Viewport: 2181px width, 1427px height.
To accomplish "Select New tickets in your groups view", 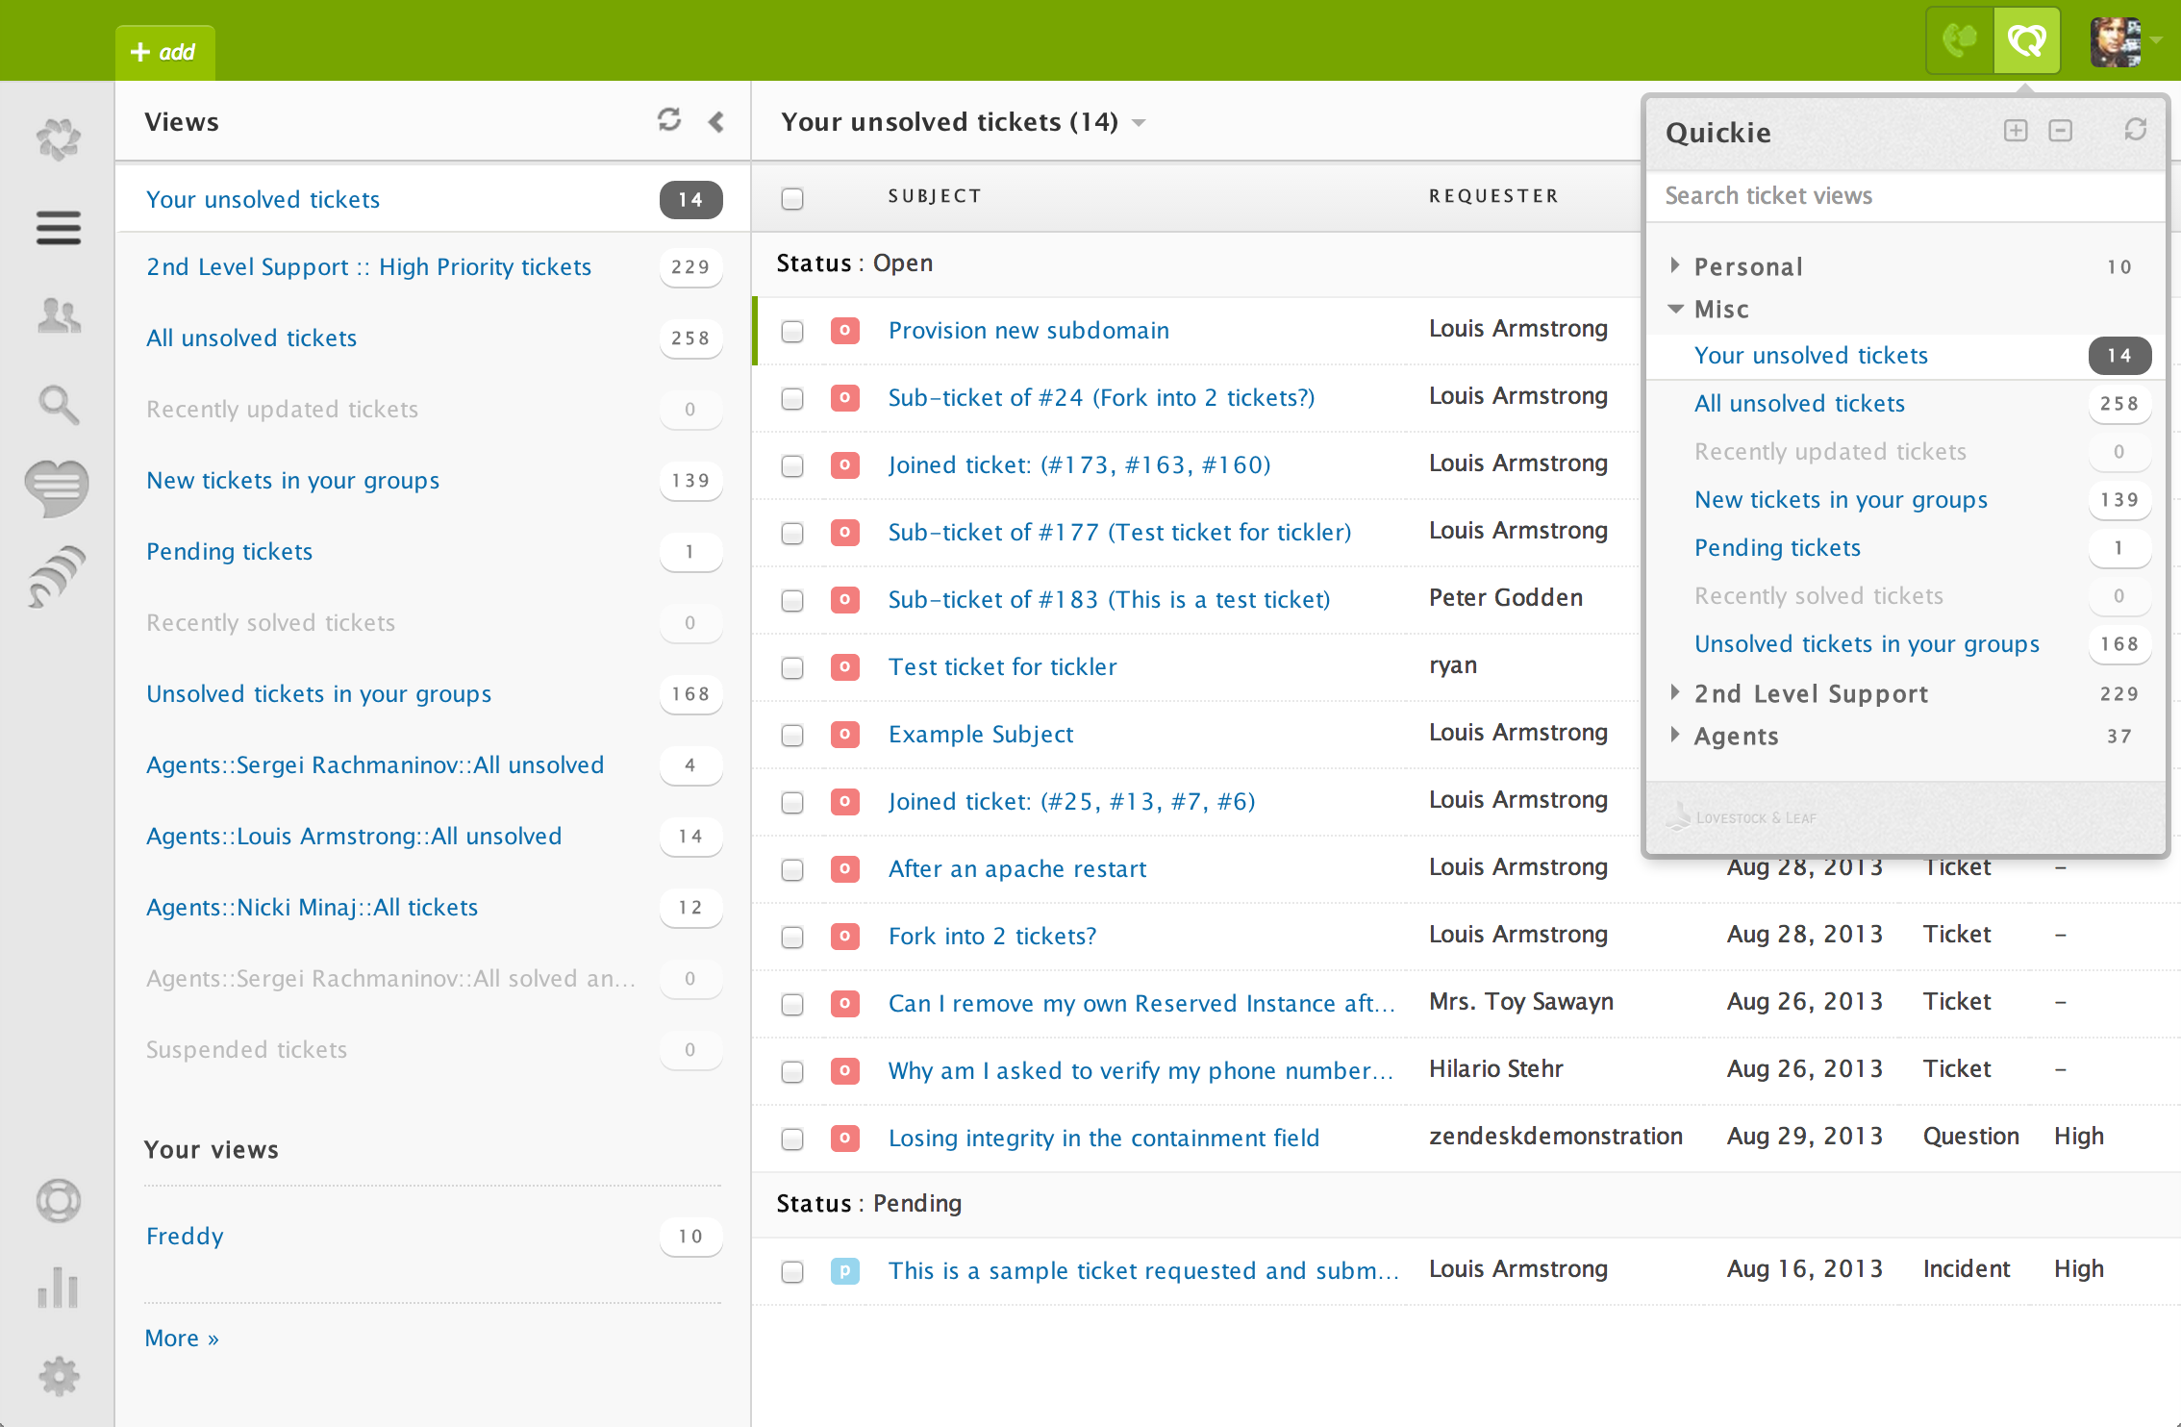I will pos(293,481).
